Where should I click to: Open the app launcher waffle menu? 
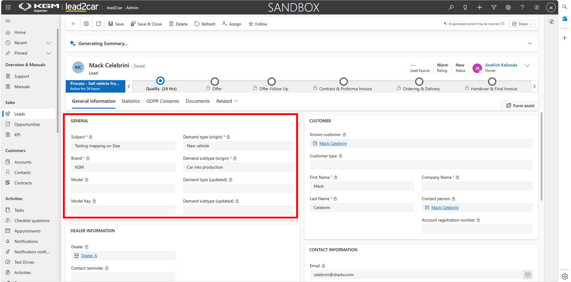coord(8,7)
